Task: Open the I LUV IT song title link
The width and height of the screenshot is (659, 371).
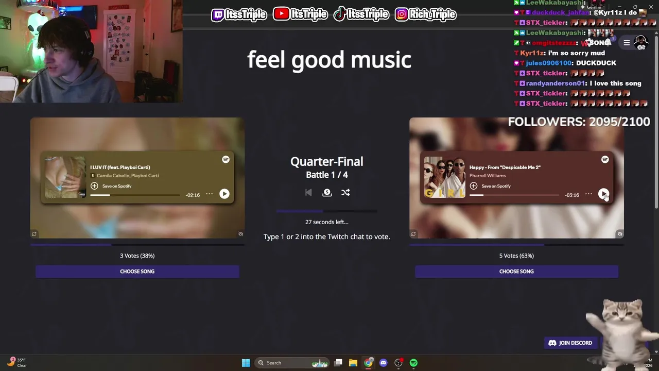Action: [120, 167]
